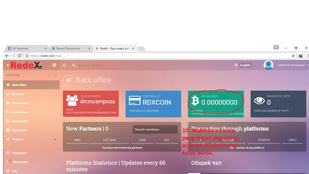Click the LAST NAME column header

pos(109,140)
